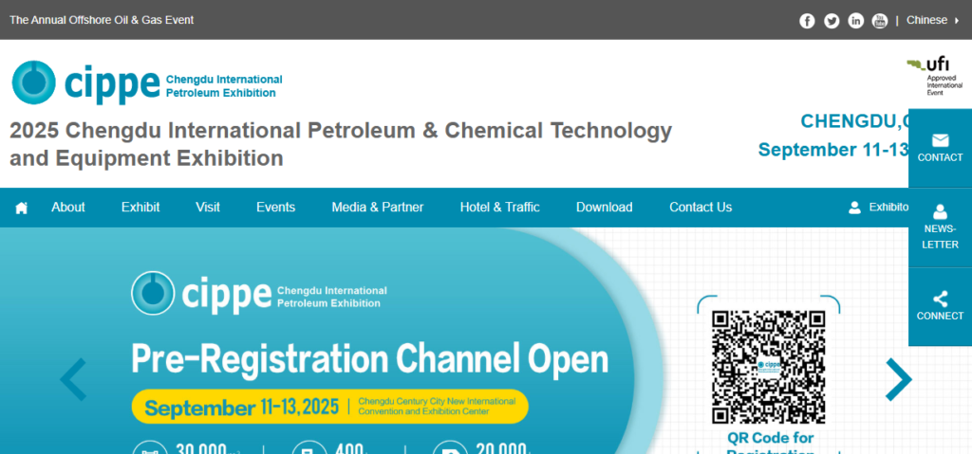Click the registration QR code image

coord(769,367)
